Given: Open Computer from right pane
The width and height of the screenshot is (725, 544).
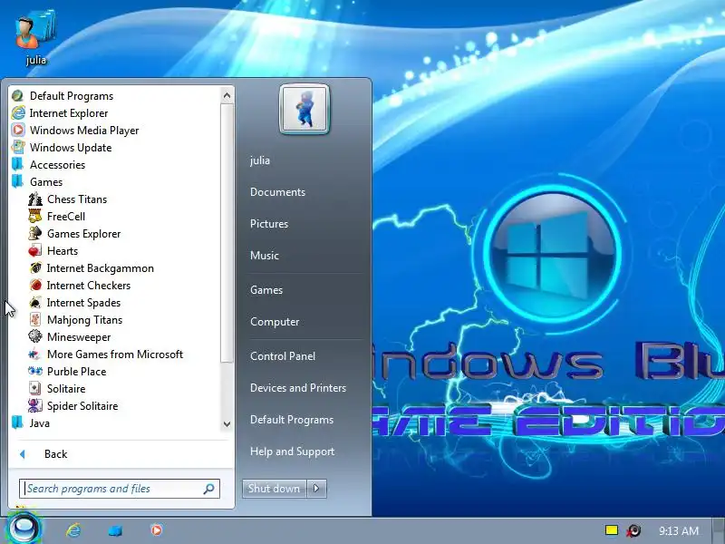Looking at the screenshot, I should pyautogui.click(x=275, y=322).
